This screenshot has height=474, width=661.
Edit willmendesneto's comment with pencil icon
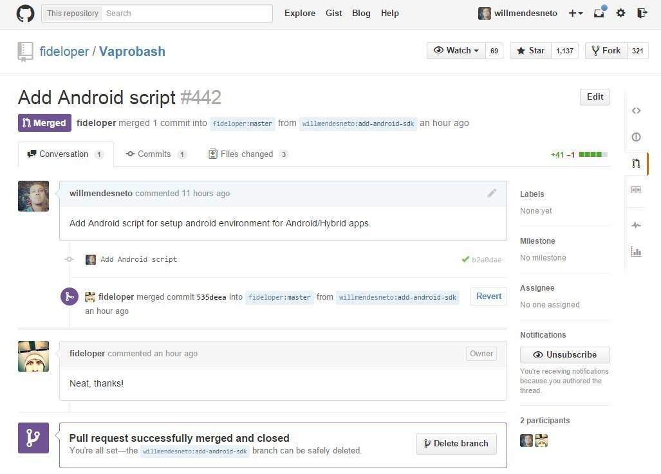click(492, 194)
